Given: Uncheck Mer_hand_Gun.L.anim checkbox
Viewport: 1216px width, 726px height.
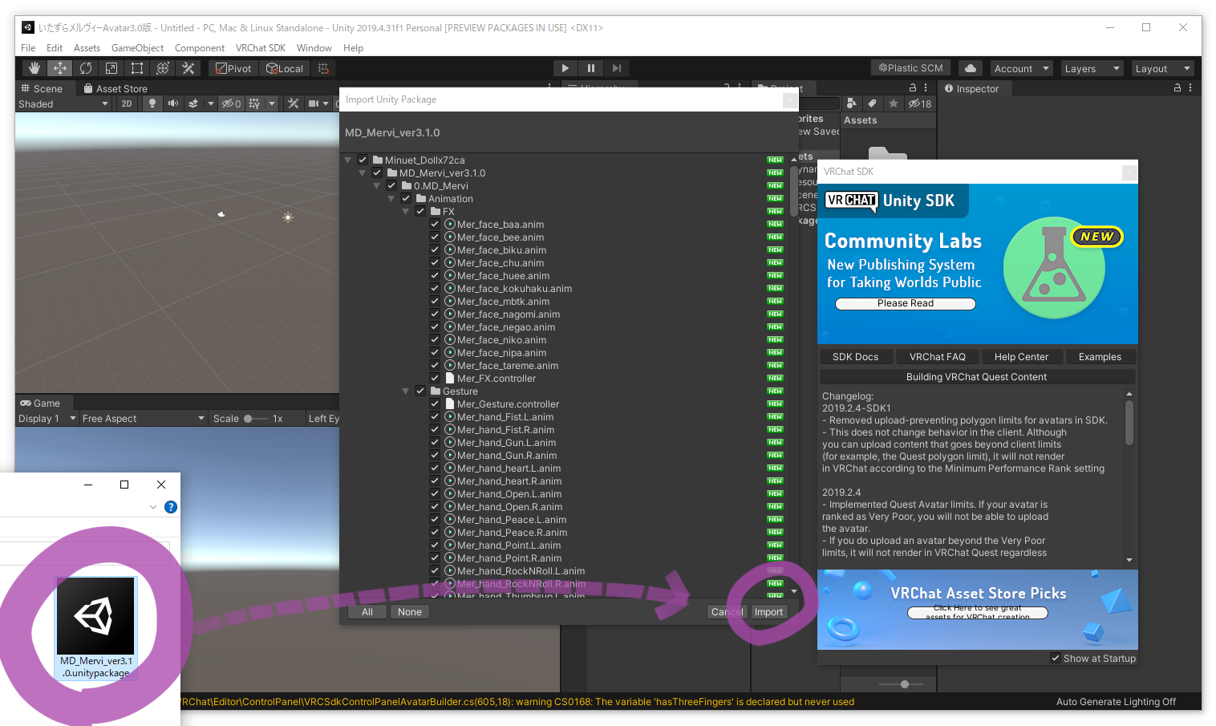Looking at the screenshot, I should coord(435,442).
